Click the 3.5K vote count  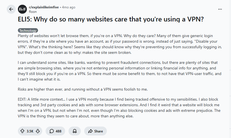tap(30, 131)
